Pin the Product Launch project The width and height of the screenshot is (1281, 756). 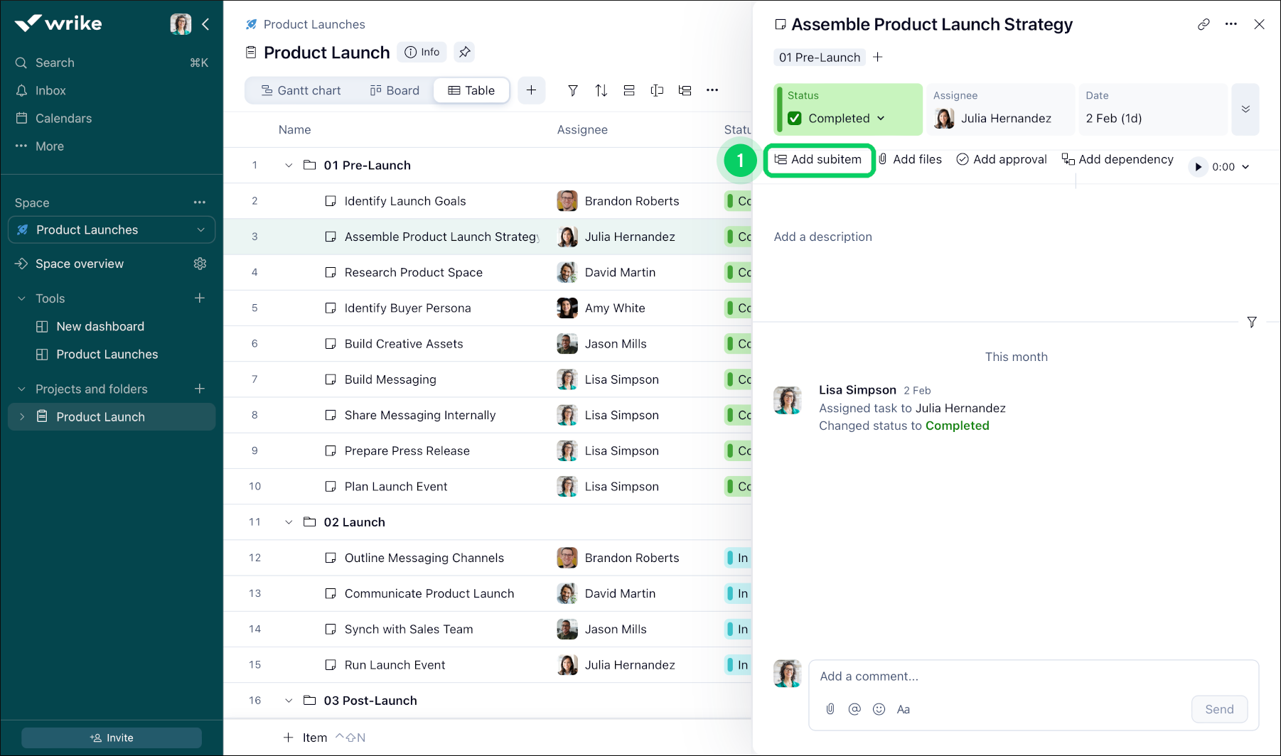click(464, 52)
